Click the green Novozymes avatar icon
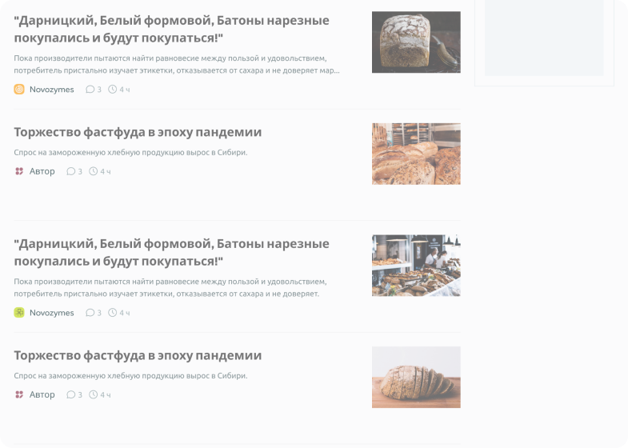The height and width of the screenshot is (448, 628). tap(19, 313)
